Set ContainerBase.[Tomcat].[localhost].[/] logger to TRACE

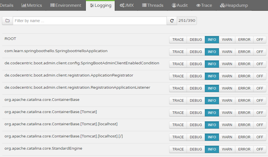click(x=178, y=137)
